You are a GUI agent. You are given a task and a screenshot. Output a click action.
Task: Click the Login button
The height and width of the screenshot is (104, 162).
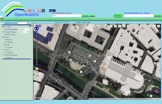click(x=52, y=11)
